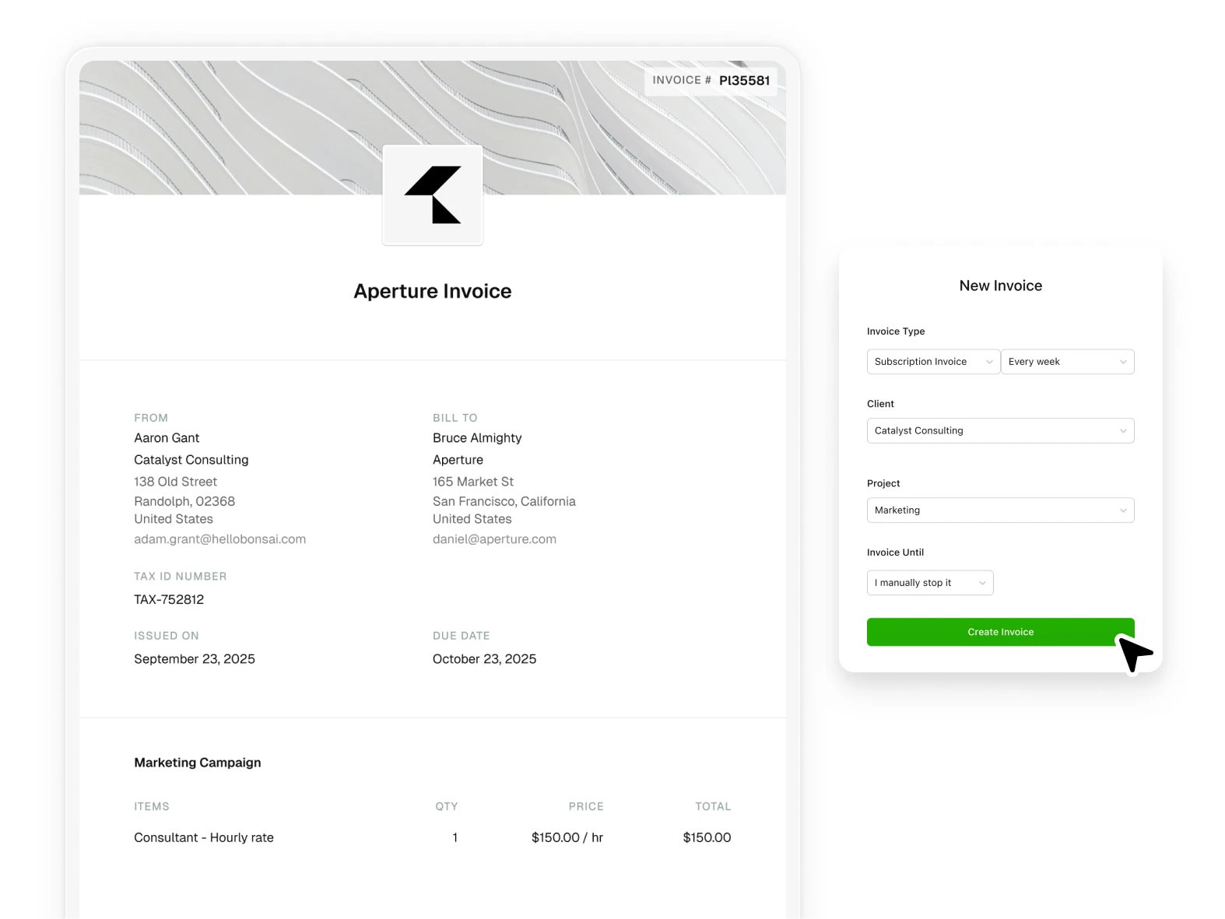Click the quantity value 1

tap(455, 838)
